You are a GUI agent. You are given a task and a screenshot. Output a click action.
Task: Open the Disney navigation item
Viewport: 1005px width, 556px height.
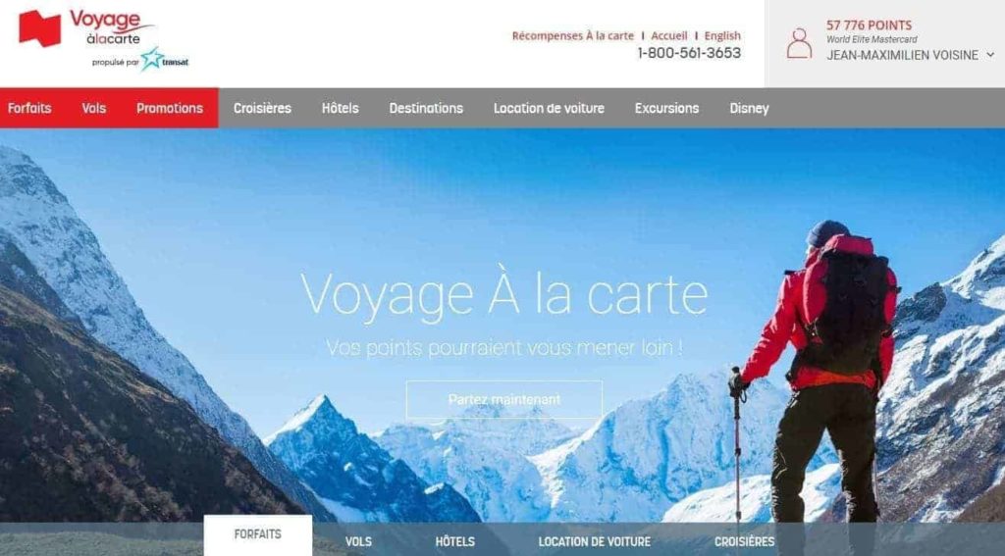749,108
